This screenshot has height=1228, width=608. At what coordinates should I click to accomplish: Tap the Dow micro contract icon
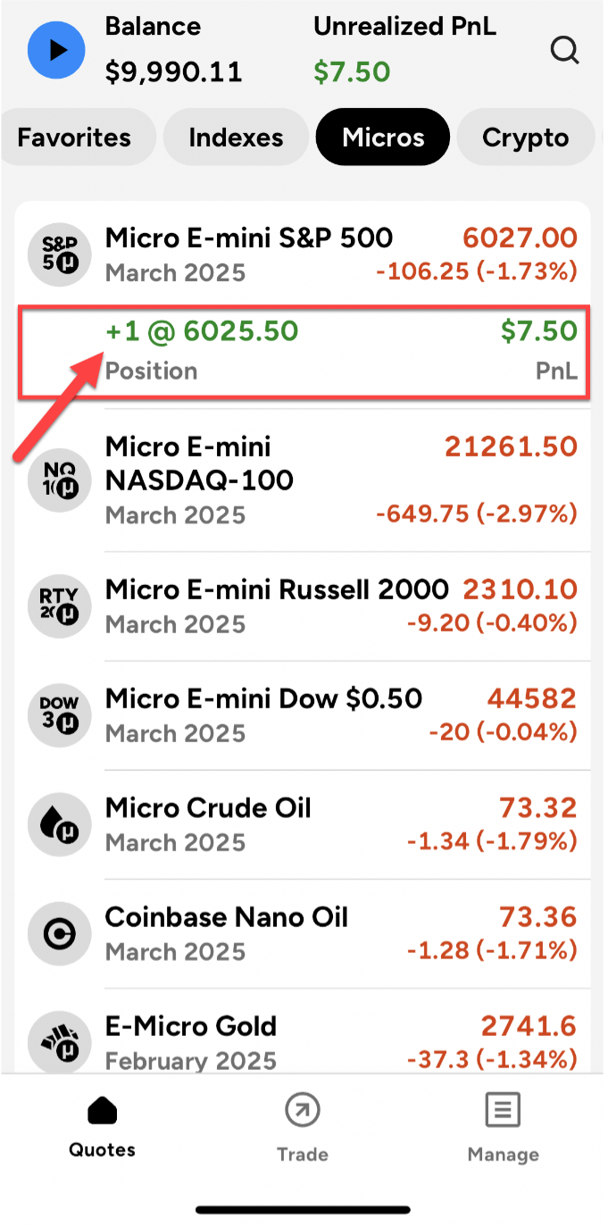point(60,714)
